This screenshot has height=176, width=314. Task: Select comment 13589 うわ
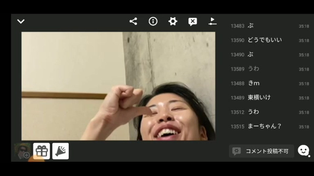coord(270,69)
